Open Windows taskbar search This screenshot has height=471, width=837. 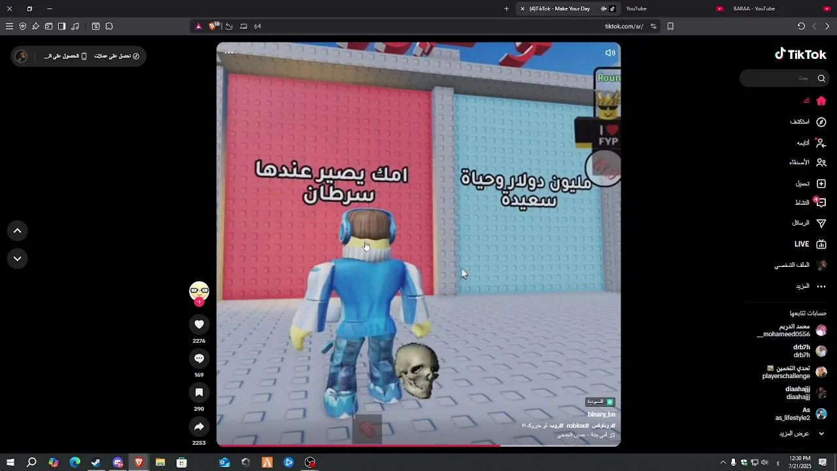tap(31, 462)
